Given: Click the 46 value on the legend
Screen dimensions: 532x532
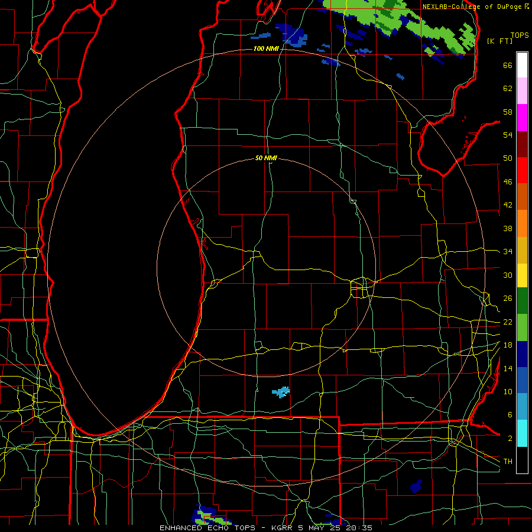Looking at the screenshot, I should pyautogui.click(x=508, y=182).
